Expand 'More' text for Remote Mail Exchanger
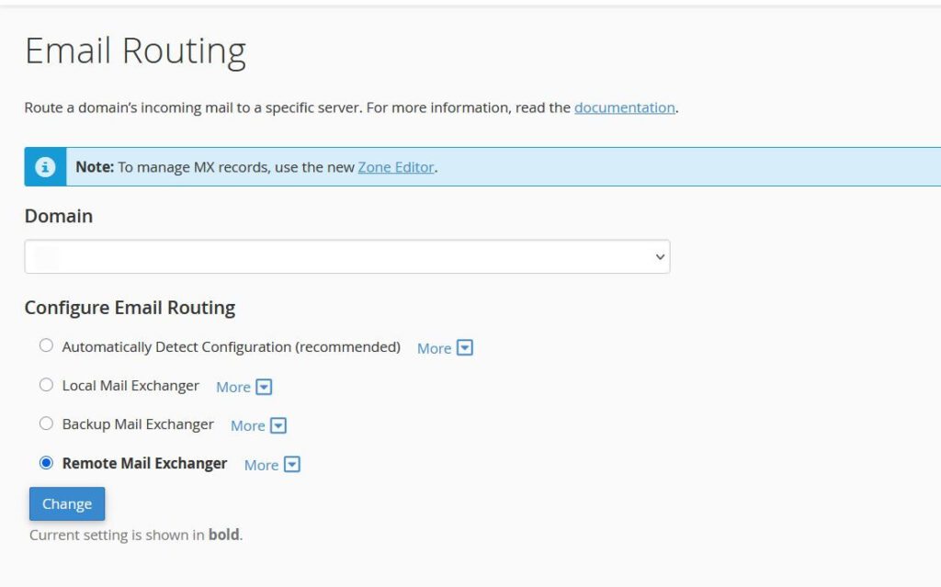This screenshot has height=587, width=941. click(x=261, y=465)
